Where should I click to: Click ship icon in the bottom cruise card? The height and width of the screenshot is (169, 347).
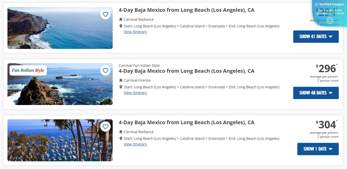coord(121,132)
